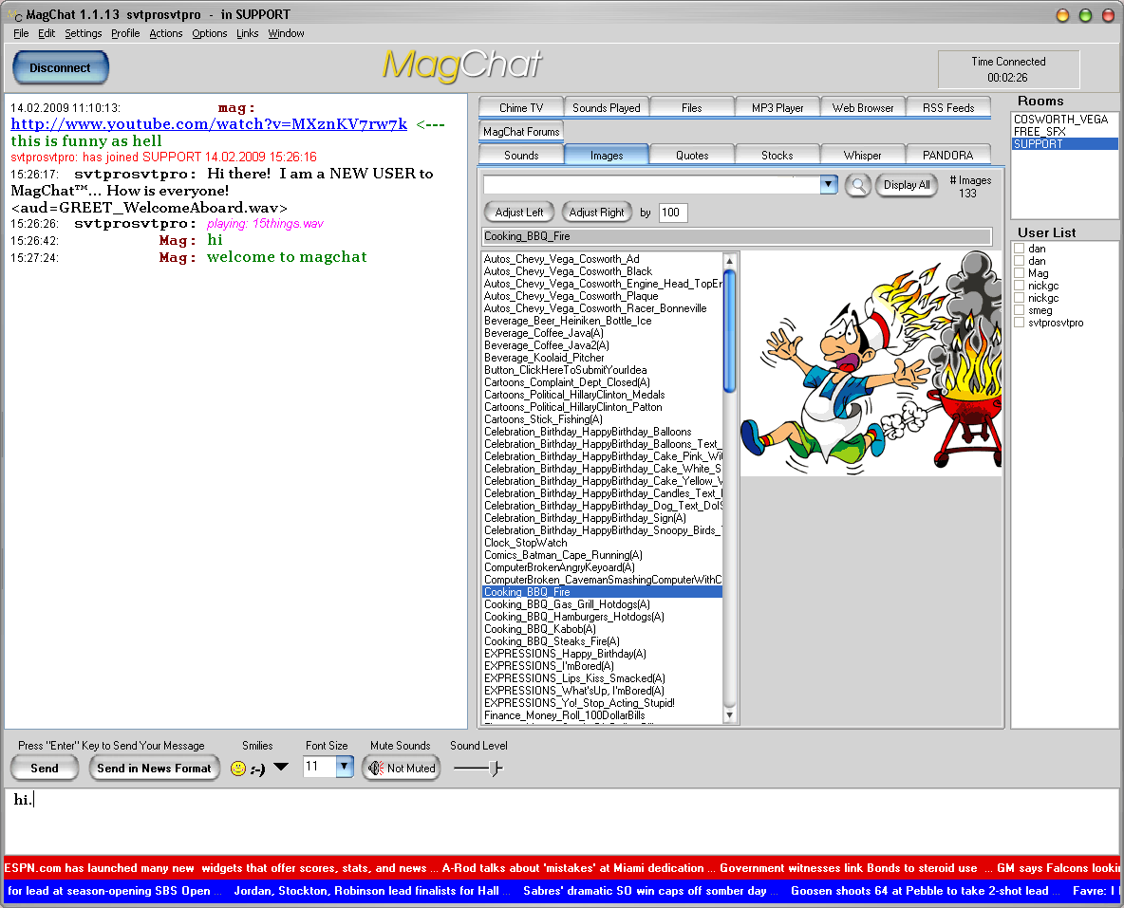Click the BBQ chef cartoon image preview
The image size is (1124, 908).
click(870, 363)
